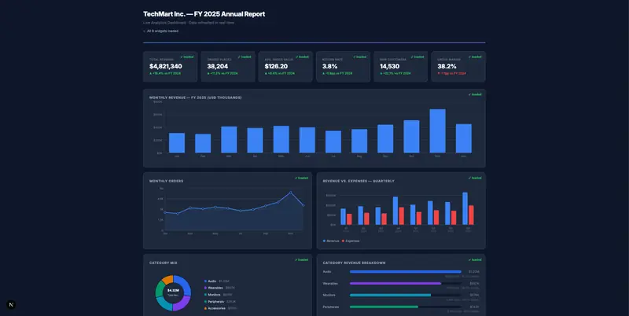This screenshot has width=629, height=316.
Task: Click loaded status on Monthly Revenue chart
Action: pos(475,94)
